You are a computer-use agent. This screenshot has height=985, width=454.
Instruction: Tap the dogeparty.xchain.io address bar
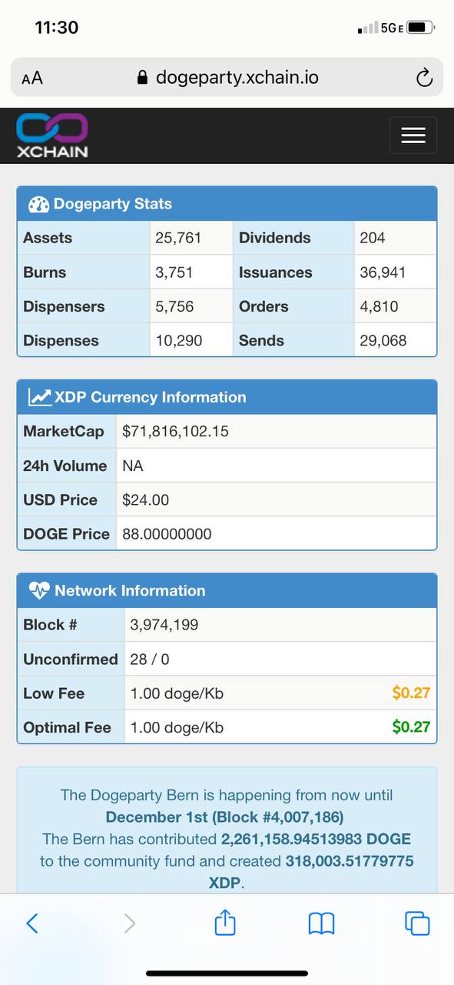tap(227, 78)
